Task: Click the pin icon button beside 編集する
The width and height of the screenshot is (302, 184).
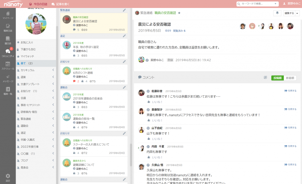Action: pyautogui.click(x=277, y=13)
